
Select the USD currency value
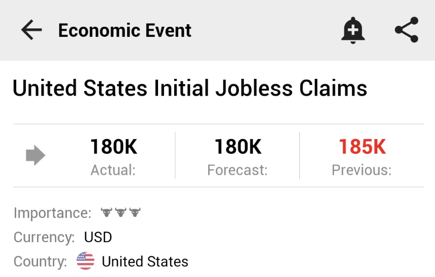pyautogui.click(x=98, y=237)
